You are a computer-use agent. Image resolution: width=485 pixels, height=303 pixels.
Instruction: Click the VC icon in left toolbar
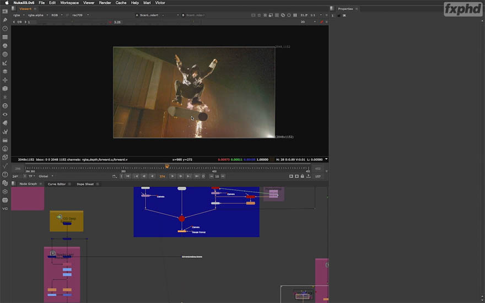[5, 209]
